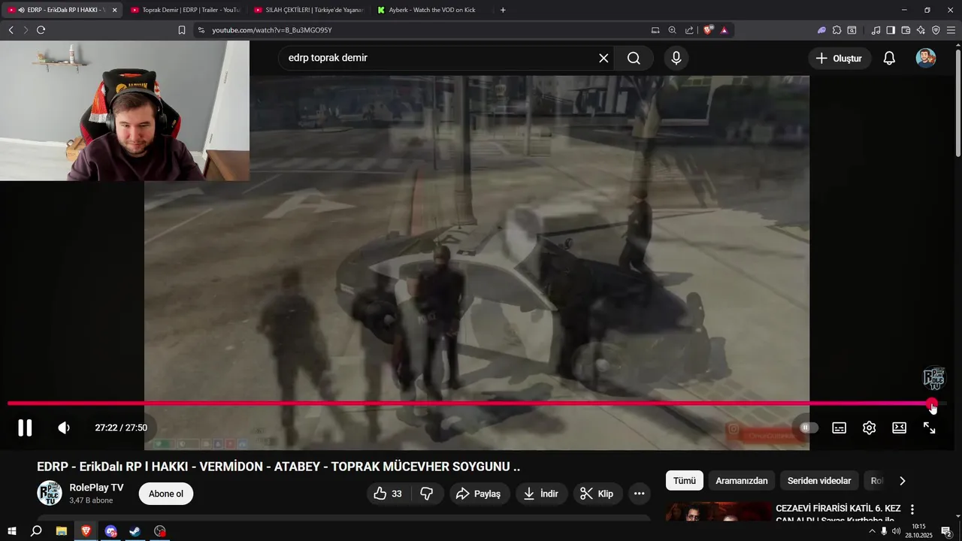Dislike the video

coord(427,494)
